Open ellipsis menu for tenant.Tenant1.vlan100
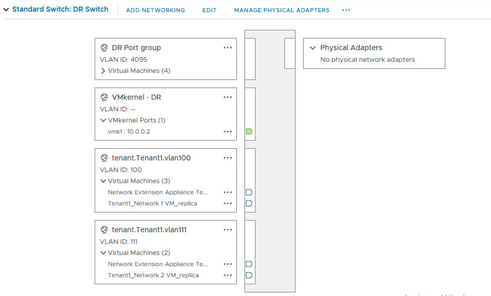491x296 pixels. click(227, 158)
